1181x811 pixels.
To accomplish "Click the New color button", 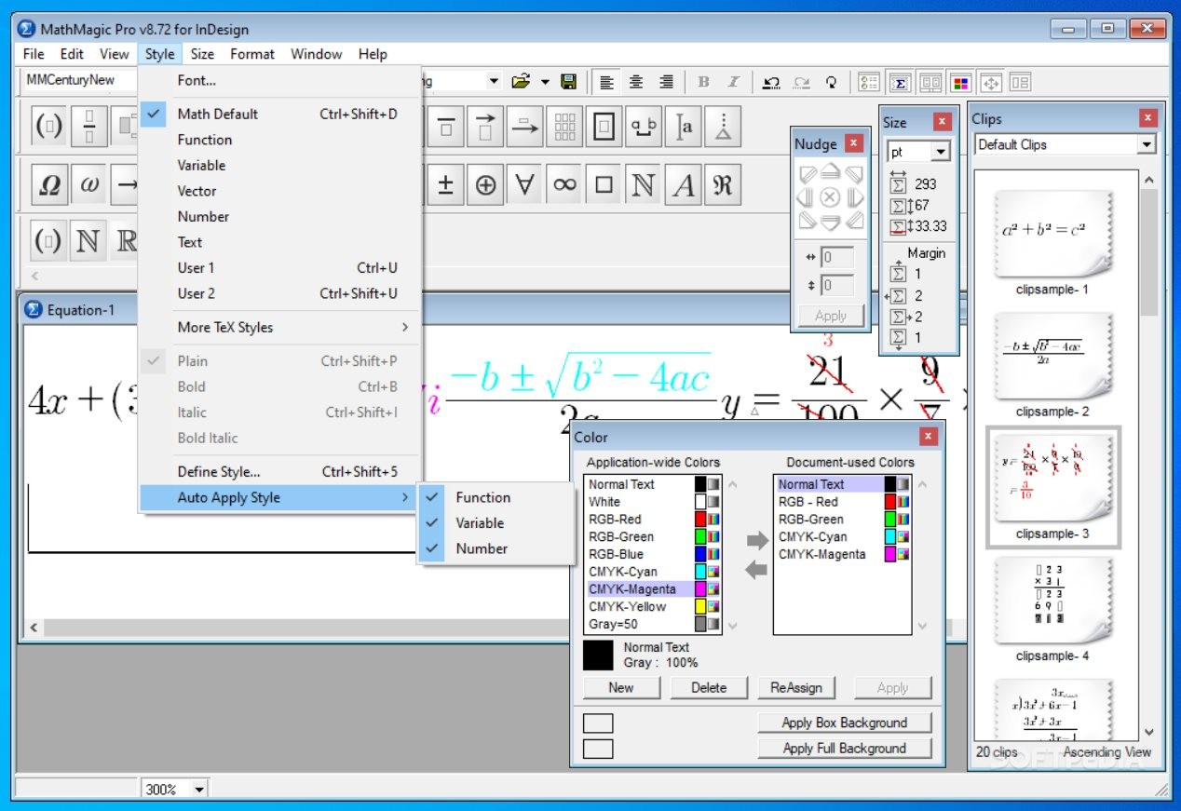I will tap(621, 687).
